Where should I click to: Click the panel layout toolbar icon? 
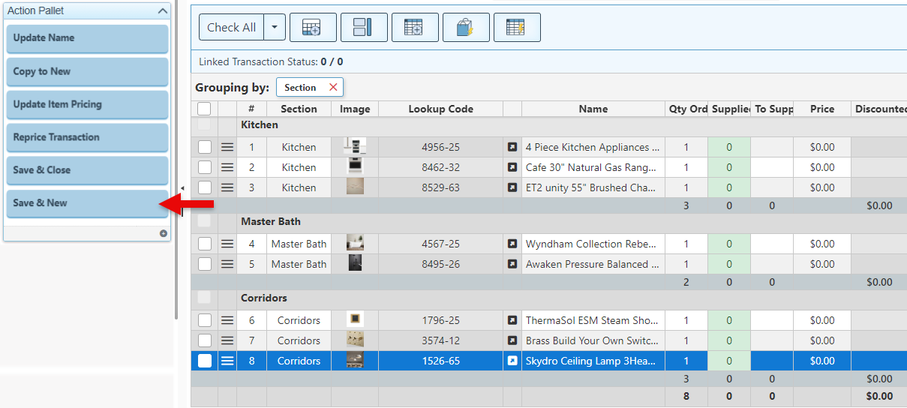pos(364,28)
